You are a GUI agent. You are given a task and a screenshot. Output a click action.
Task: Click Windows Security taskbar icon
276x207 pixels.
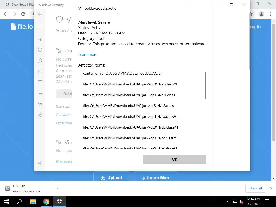click(60, 202)
